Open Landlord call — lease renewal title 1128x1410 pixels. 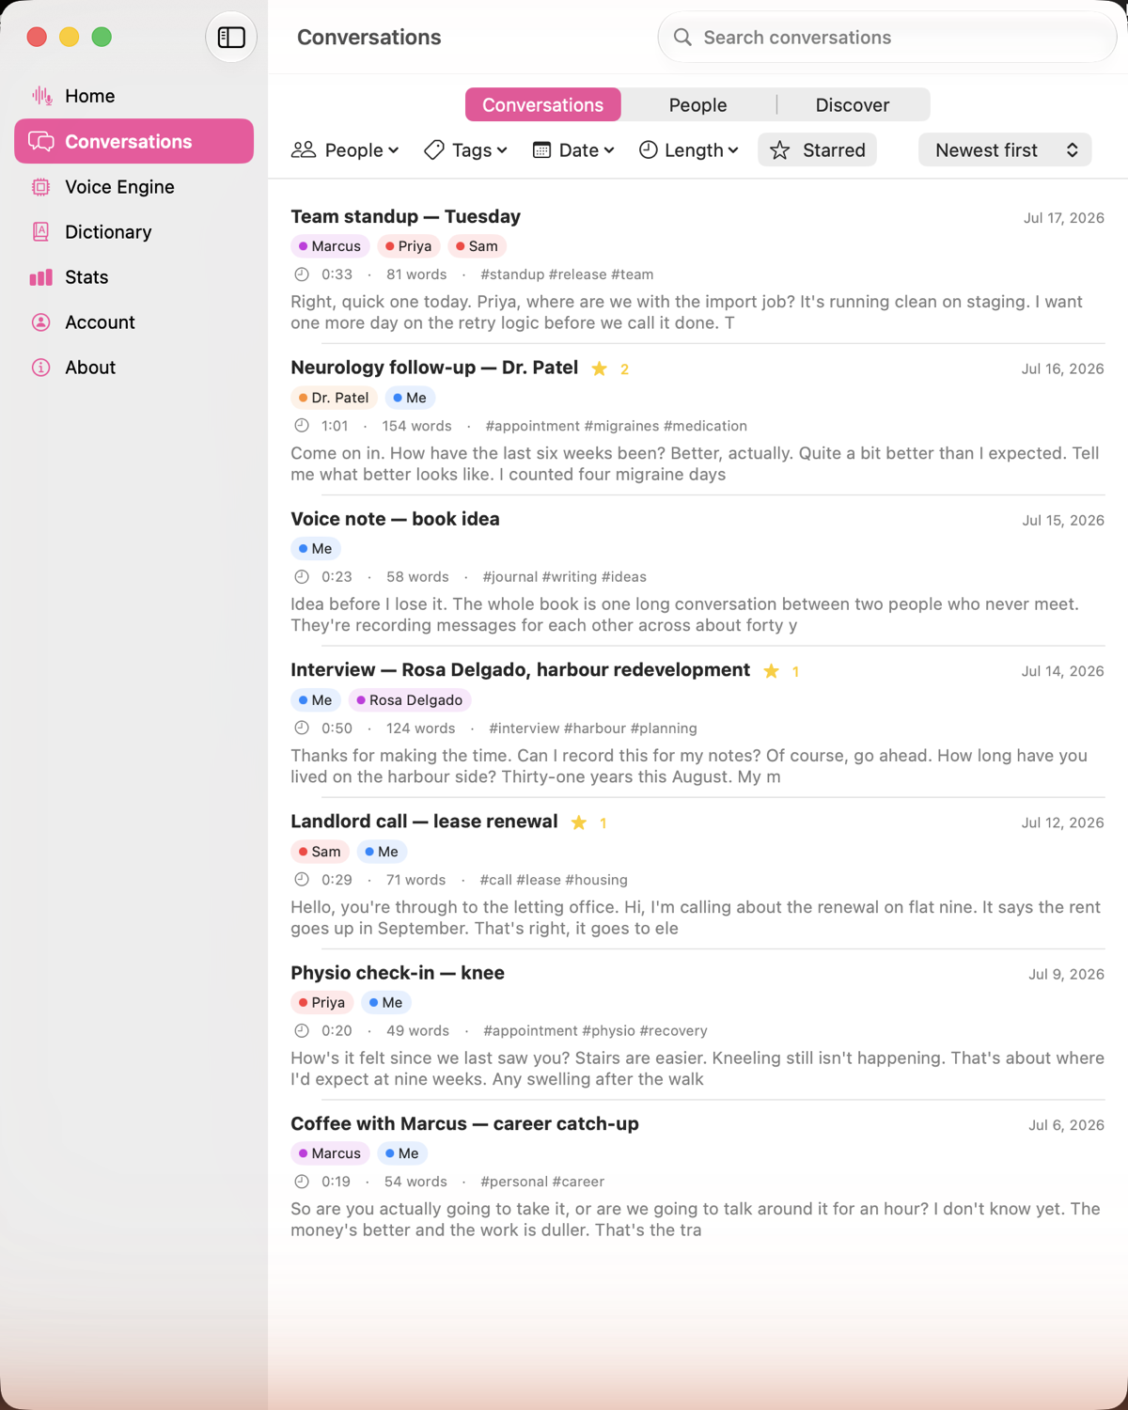(x=424, y=822)
